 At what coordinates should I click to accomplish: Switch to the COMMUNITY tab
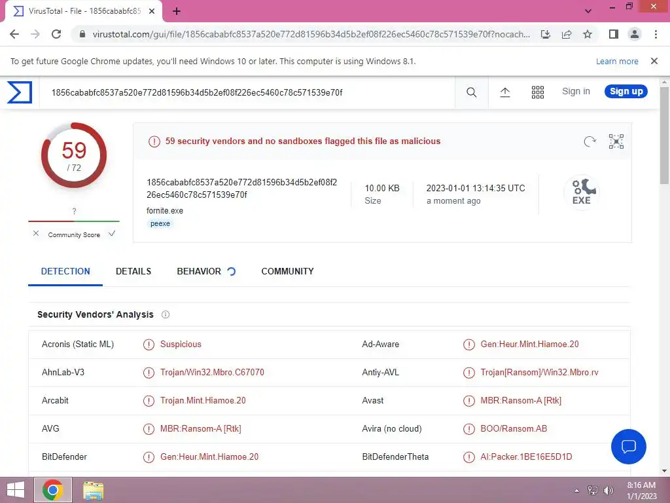288,271
